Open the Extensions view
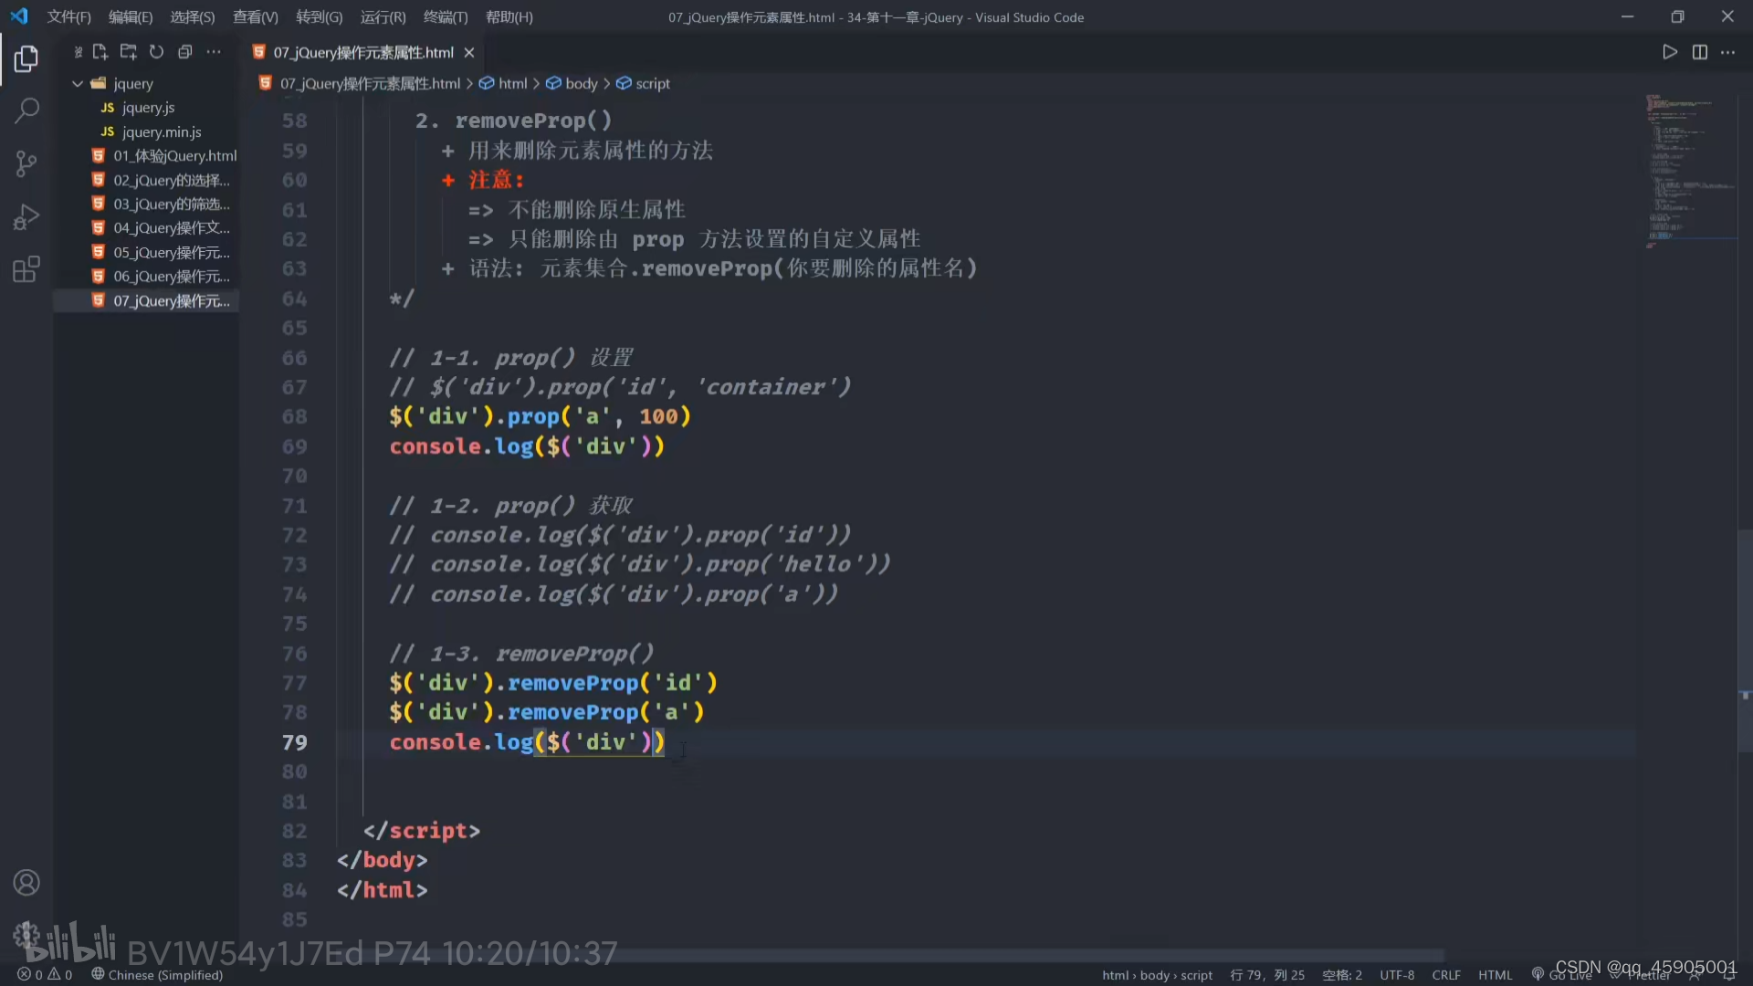This screenshot has height=986, width=1753. tap(26, 269)
